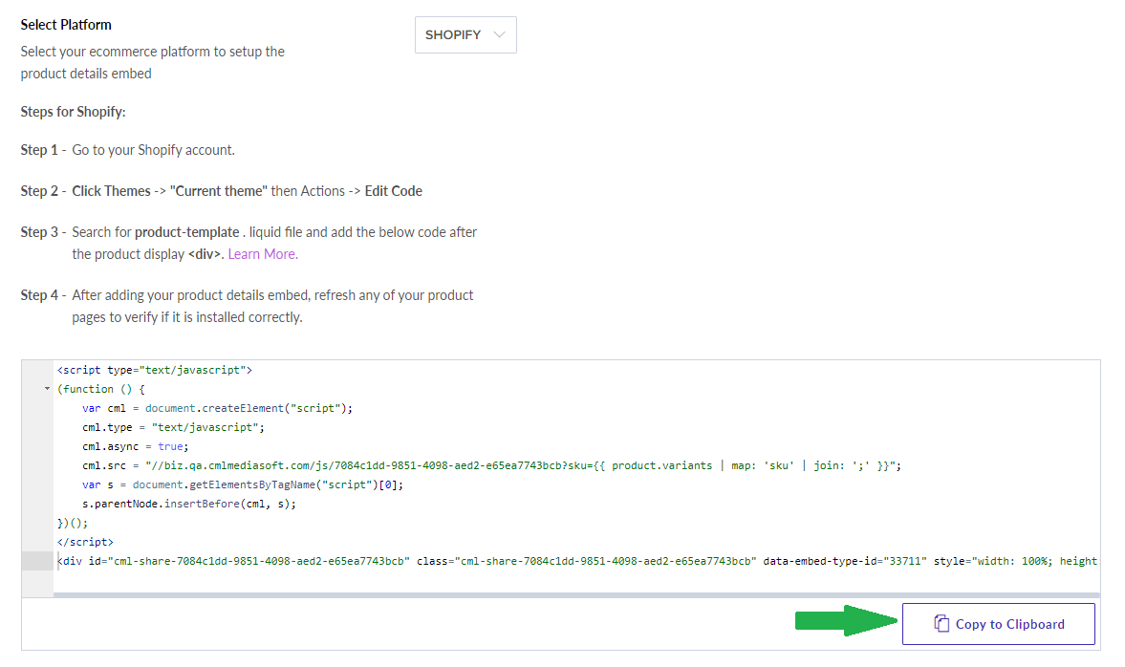Click the 'Select Platform' heading
1125x667 pixels.
click(x=66, y=25)
